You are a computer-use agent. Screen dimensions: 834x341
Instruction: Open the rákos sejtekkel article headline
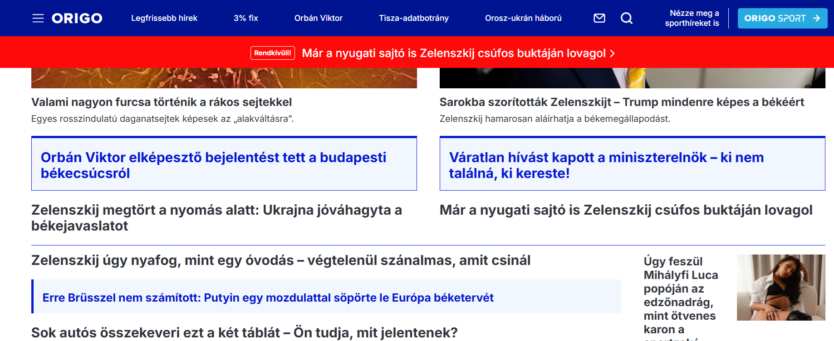click(162, 102)
